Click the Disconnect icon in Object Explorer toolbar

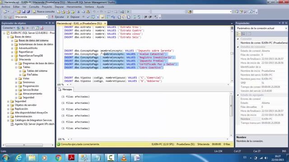23,28
